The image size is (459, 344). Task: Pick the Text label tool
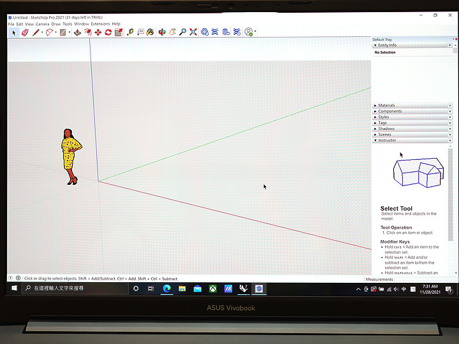pyautogui.click(x=140, y=32)
